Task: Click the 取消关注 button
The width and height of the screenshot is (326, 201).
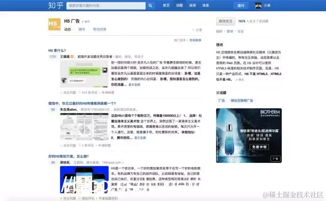Action: pos(226,21)
